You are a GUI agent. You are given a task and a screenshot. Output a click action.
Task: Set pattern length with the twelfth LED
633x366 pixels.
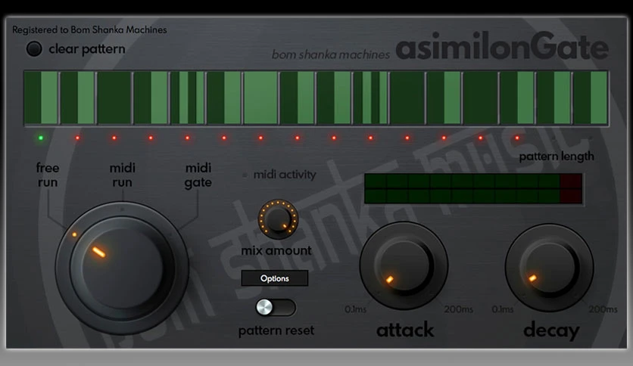pos(444,138)
